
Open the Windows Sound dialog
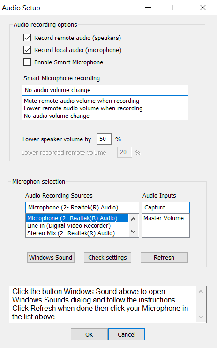tap(51, 257)
